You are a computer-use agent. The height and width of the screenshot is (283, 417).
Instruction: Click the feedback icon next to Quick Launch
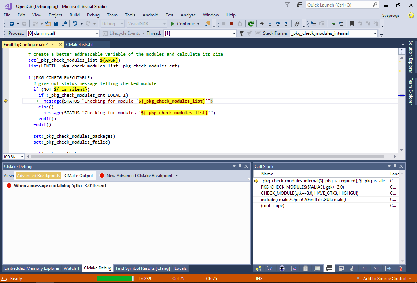299,5
